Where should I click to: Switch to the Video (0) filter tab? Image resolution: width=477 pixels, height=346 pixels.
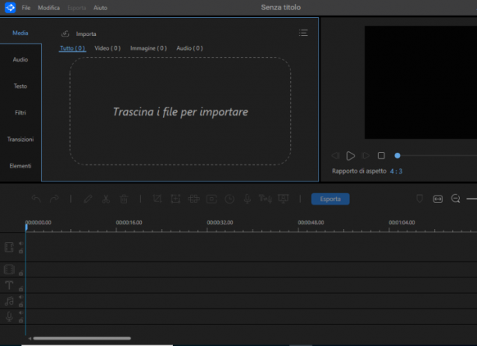coord(108,48)
